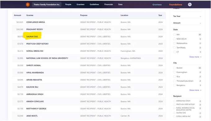Check the Thirukazhukundram city checkbox
This screenshot has height=121, width=211.
tap(174, 81)
